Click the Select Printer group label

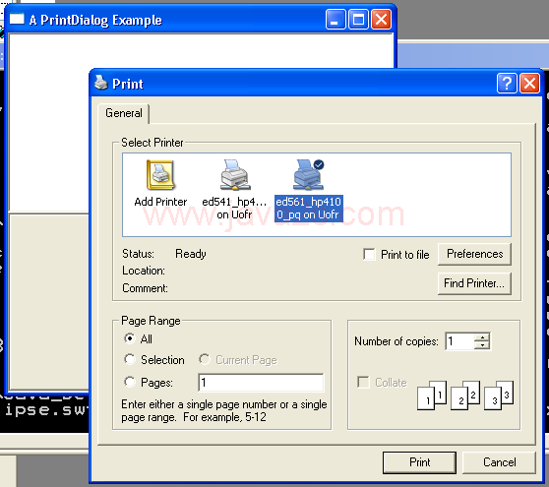click(152, 143)
